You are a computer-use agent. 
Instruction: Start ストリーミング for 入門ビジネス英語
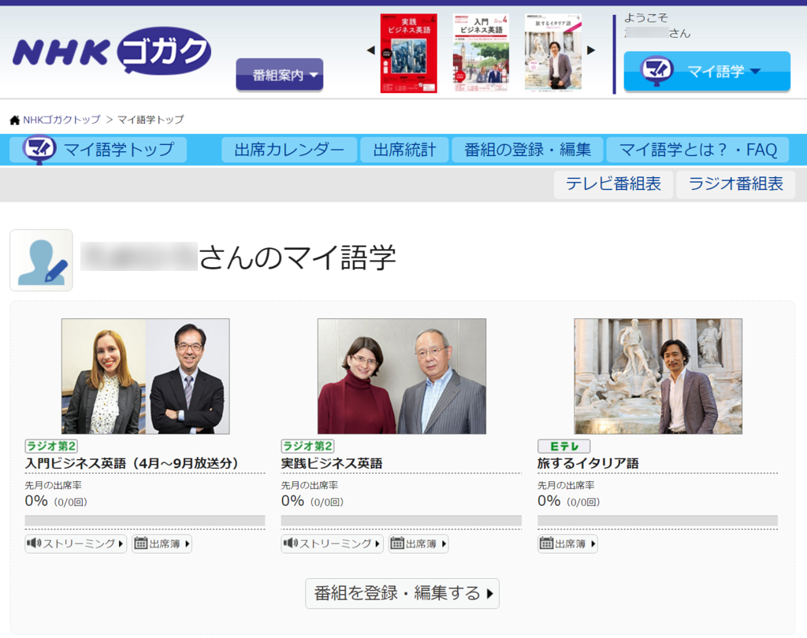click(x=76, y=543)
